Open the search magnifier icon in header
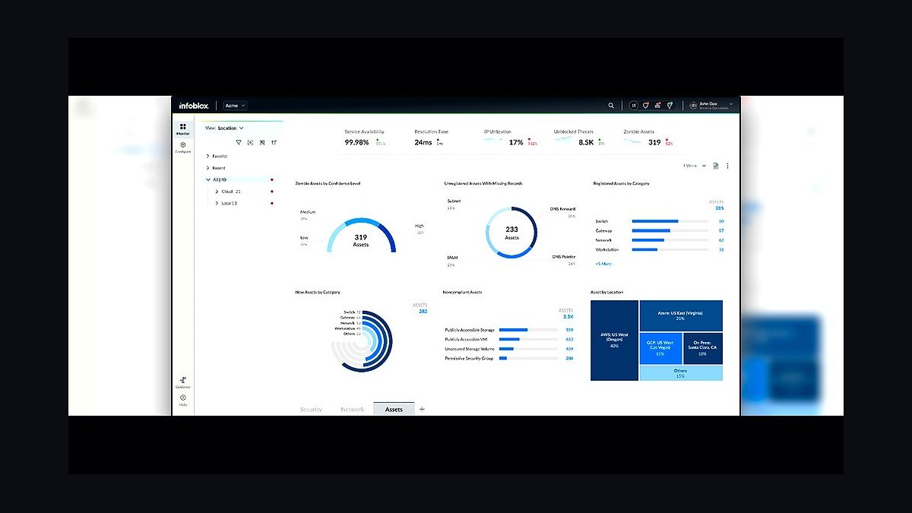The image size is (912, 513). pyautogui.click(x=611, y=106)
